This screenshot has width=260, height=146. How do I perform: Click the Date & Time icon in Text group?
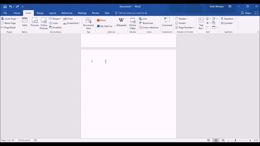(214, 23)
